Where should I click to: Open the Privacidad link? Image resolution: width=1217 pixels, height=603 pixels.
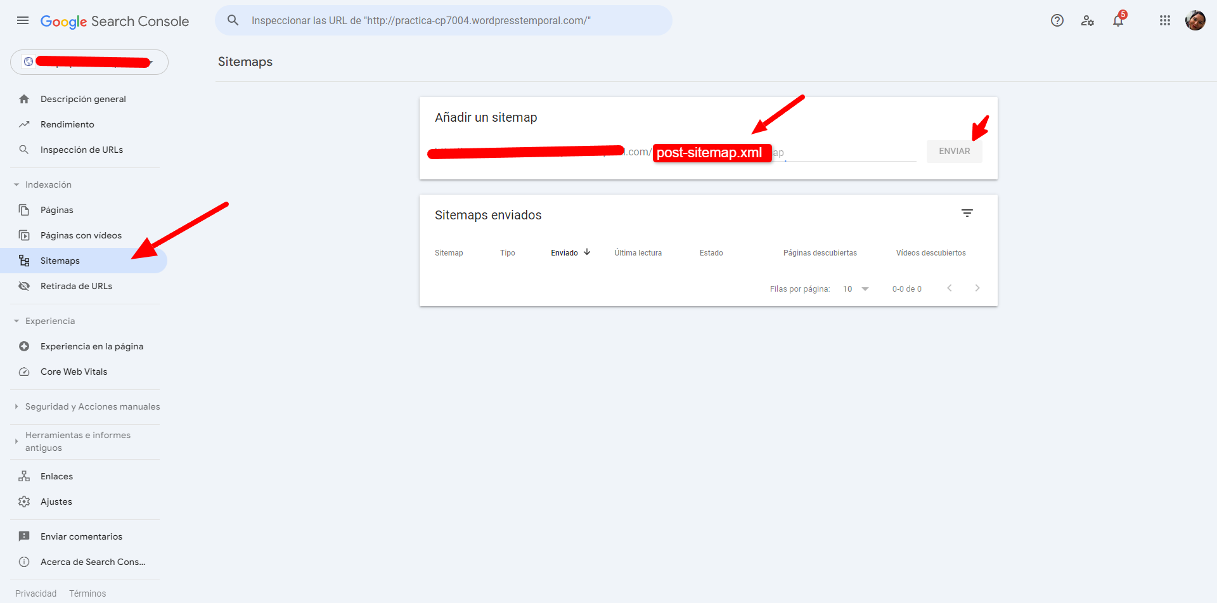(35, 593)
